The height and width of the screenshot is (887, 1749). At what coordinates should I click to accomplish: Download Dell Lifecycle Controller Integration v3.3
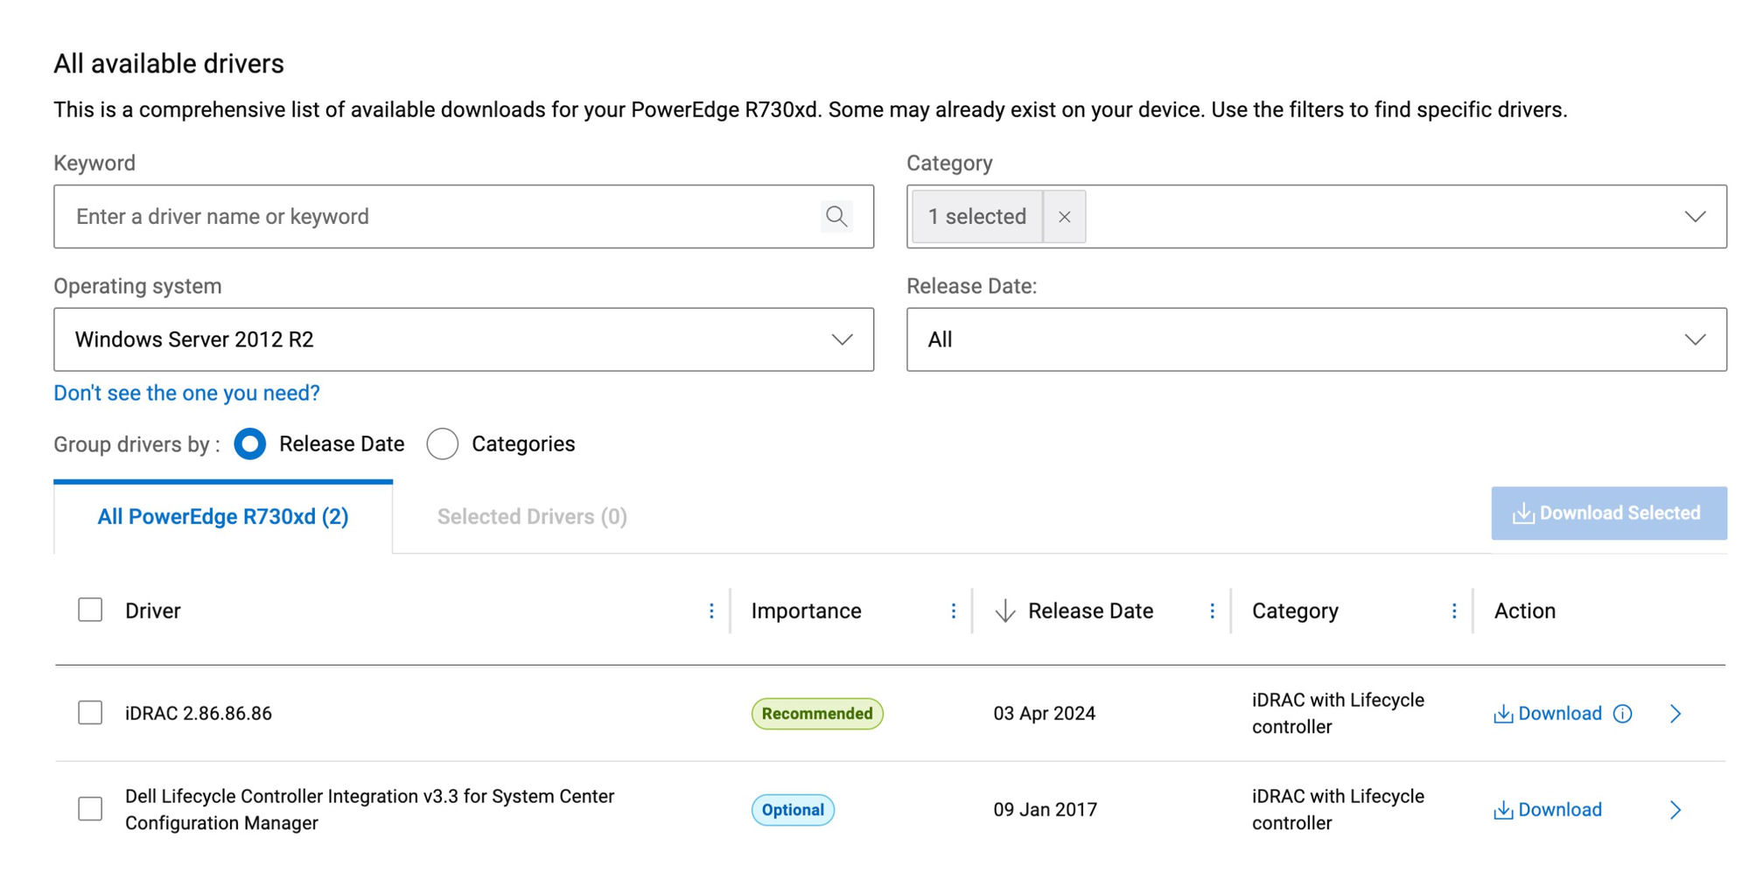point(1548,810)
